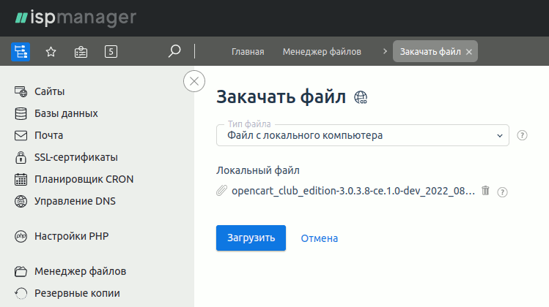
Task: Click the Базы данных database icon
Action: point(21,113)
